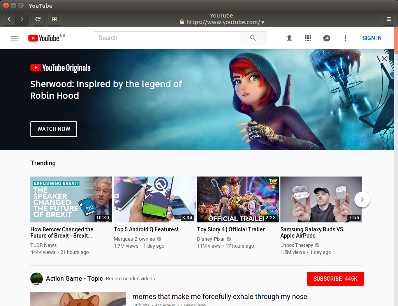Click the 'Trending' section heading

tap(43, 163)
